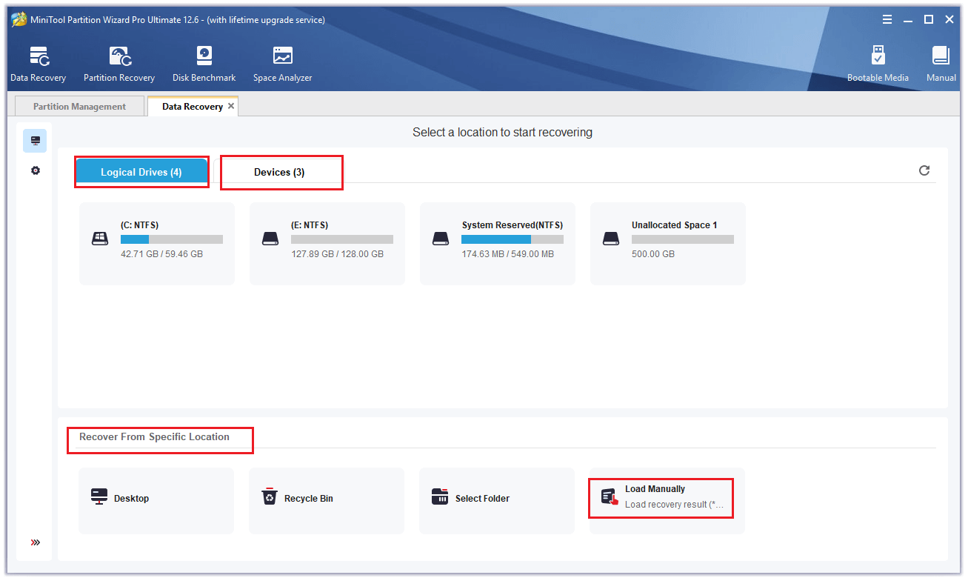Click 'Select a location to start recovering' heading
The image size is (968, 578).
502,133
